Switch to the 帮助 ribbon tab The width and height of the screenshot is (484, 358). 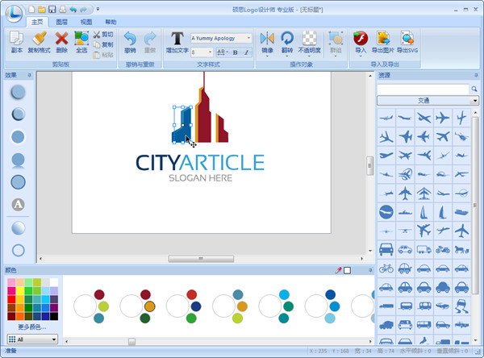(x=111, y=22)
